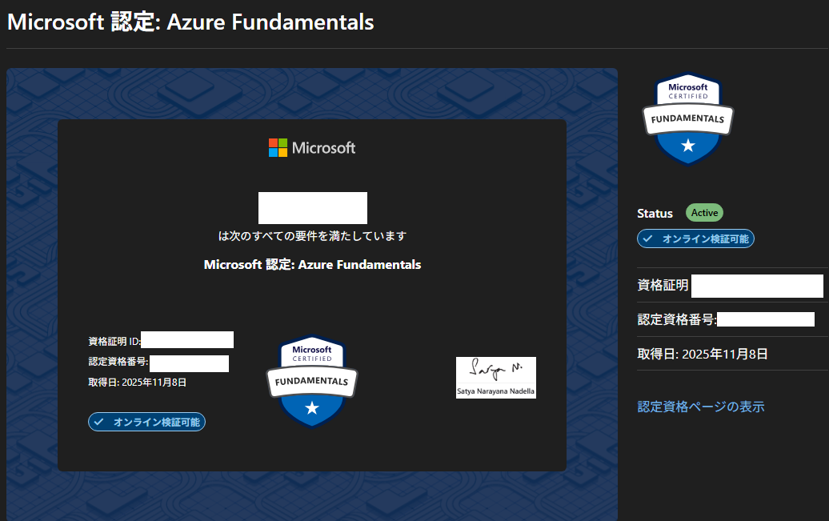This screenshot has width=829, height=521.
Task: Click 取得日: 2025年11月8日 in the sidebar
Action: (x=702, y=354)
